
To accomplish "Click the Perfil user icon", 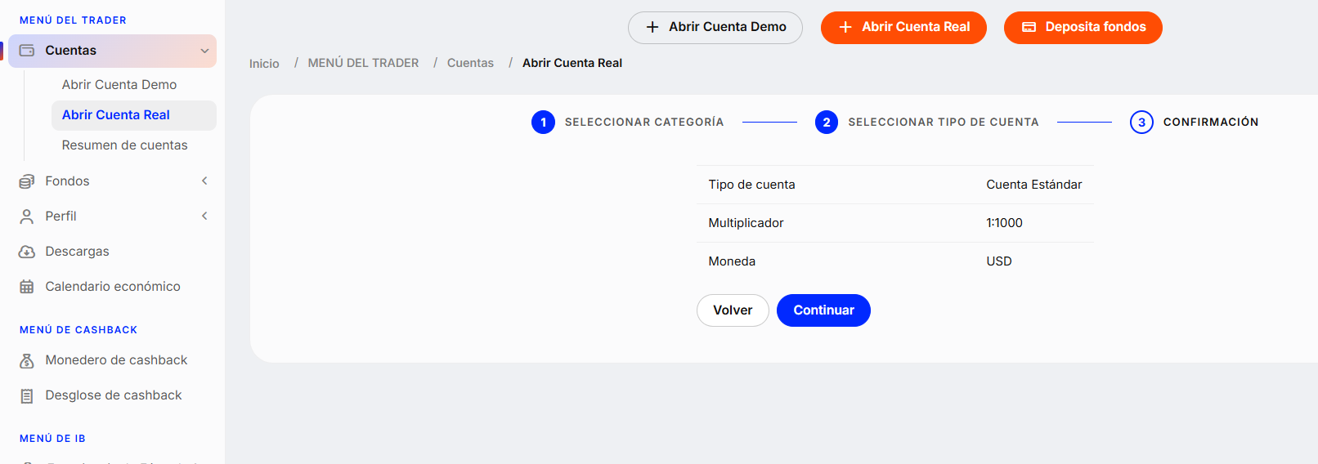I will click(27, 216).
